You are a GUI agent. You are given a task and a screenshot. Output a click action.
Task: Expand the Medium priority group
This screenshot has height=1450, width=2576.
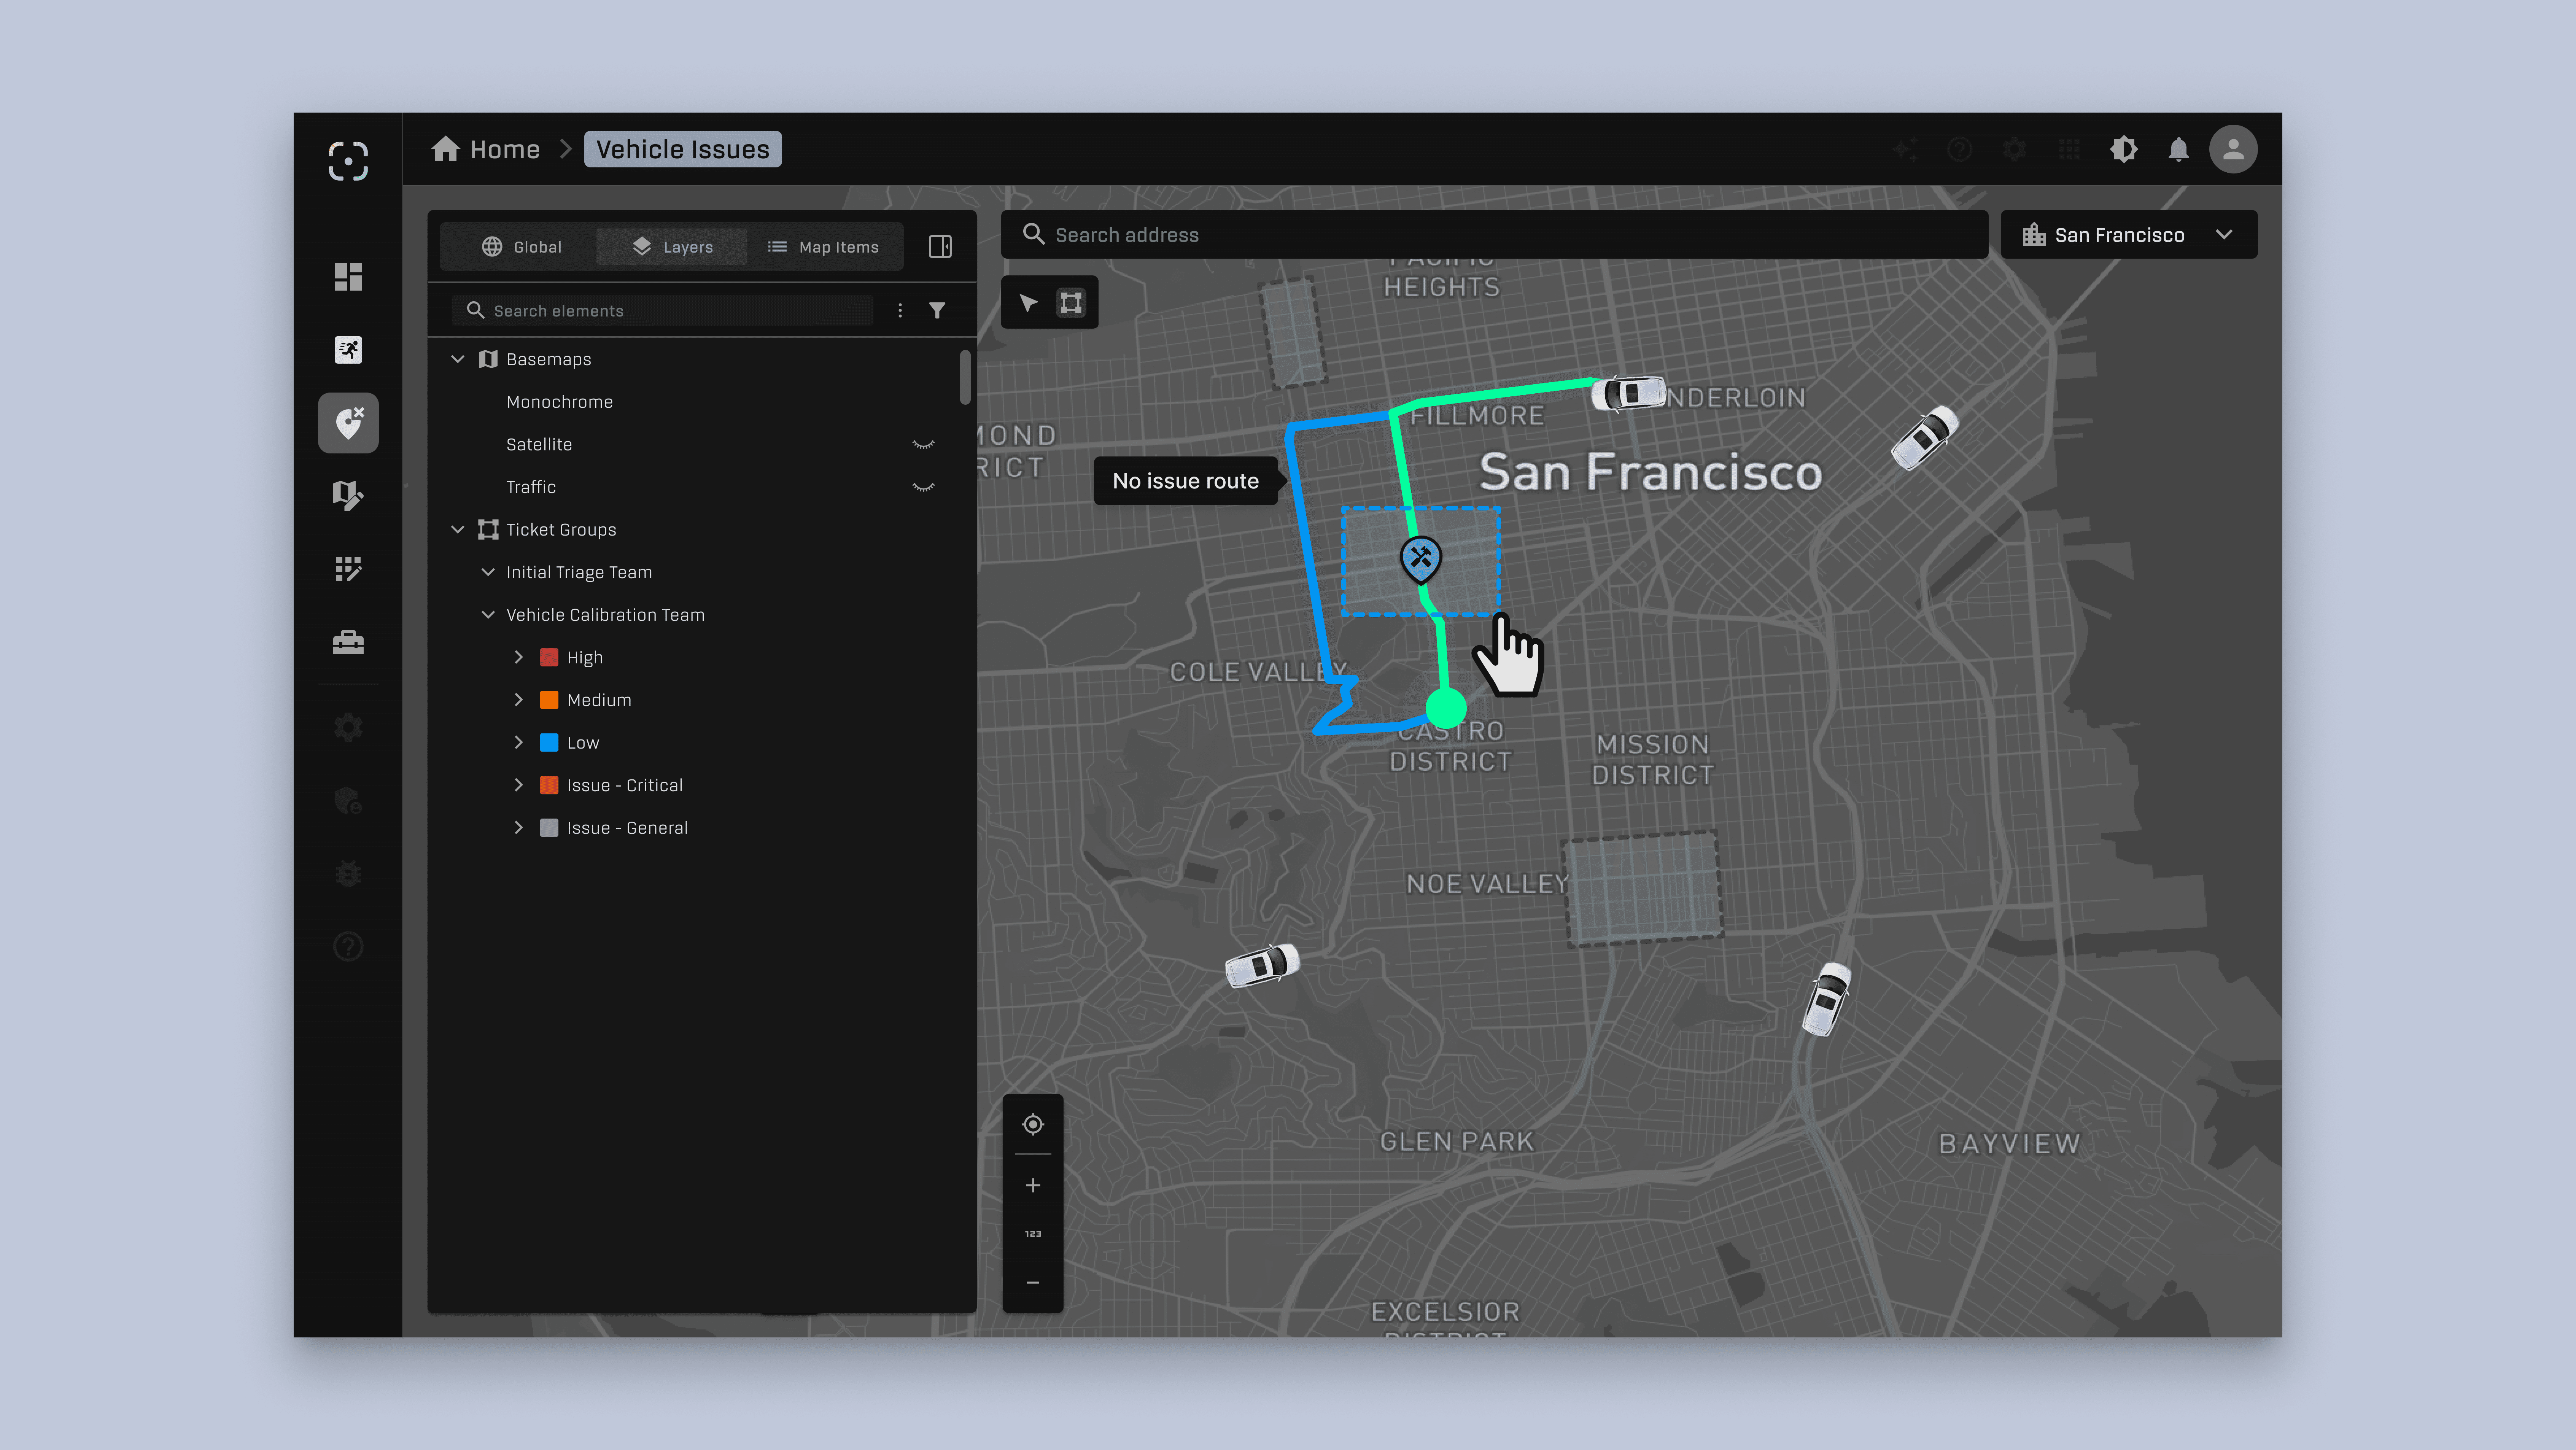coord(518,700)
